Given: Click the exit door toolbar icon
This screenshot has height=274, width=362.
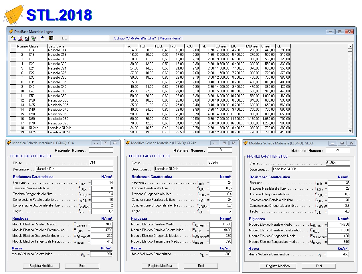Looking at the screenshot, I should [51, 38].
